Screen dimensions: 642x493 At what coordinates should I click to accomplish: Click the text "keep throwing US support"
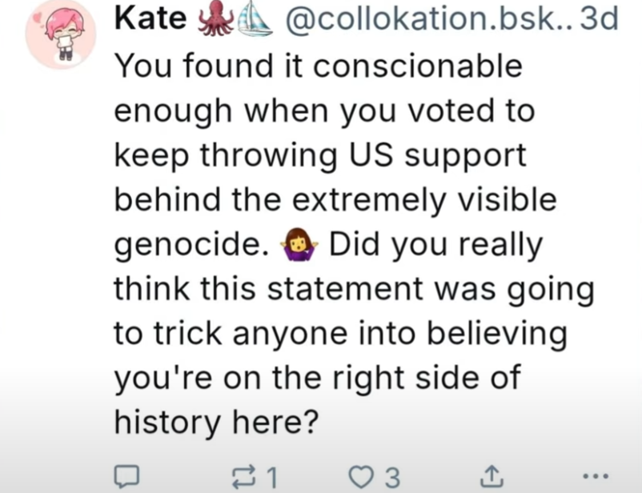click(x=320, y=155)
